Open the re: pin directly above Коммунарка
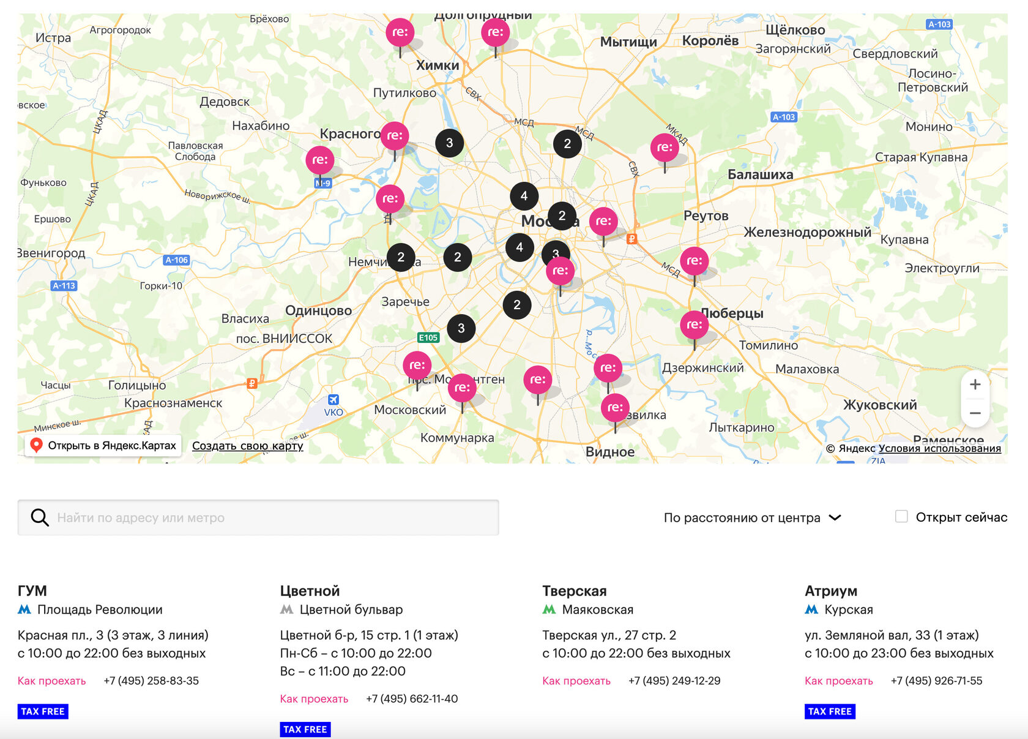 click(462, 388)
